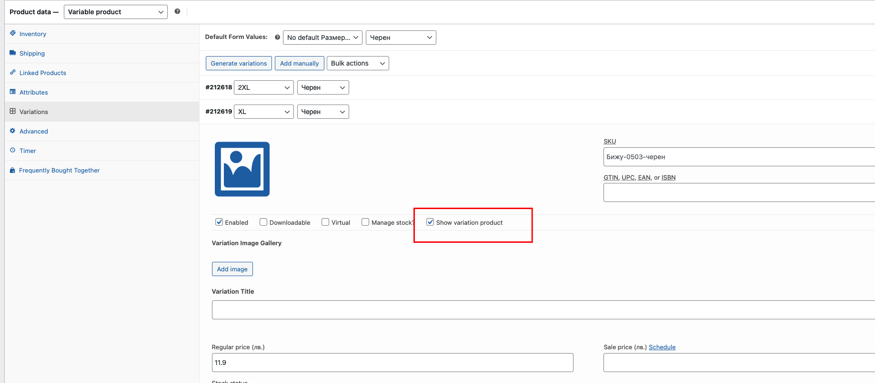875x383 pixels.
Task: Check the Virtual checkbox
Action: coord(325,222)
